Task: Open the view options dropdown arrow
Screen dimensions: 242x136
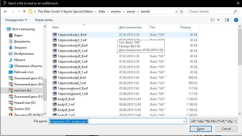Action: 218,20
